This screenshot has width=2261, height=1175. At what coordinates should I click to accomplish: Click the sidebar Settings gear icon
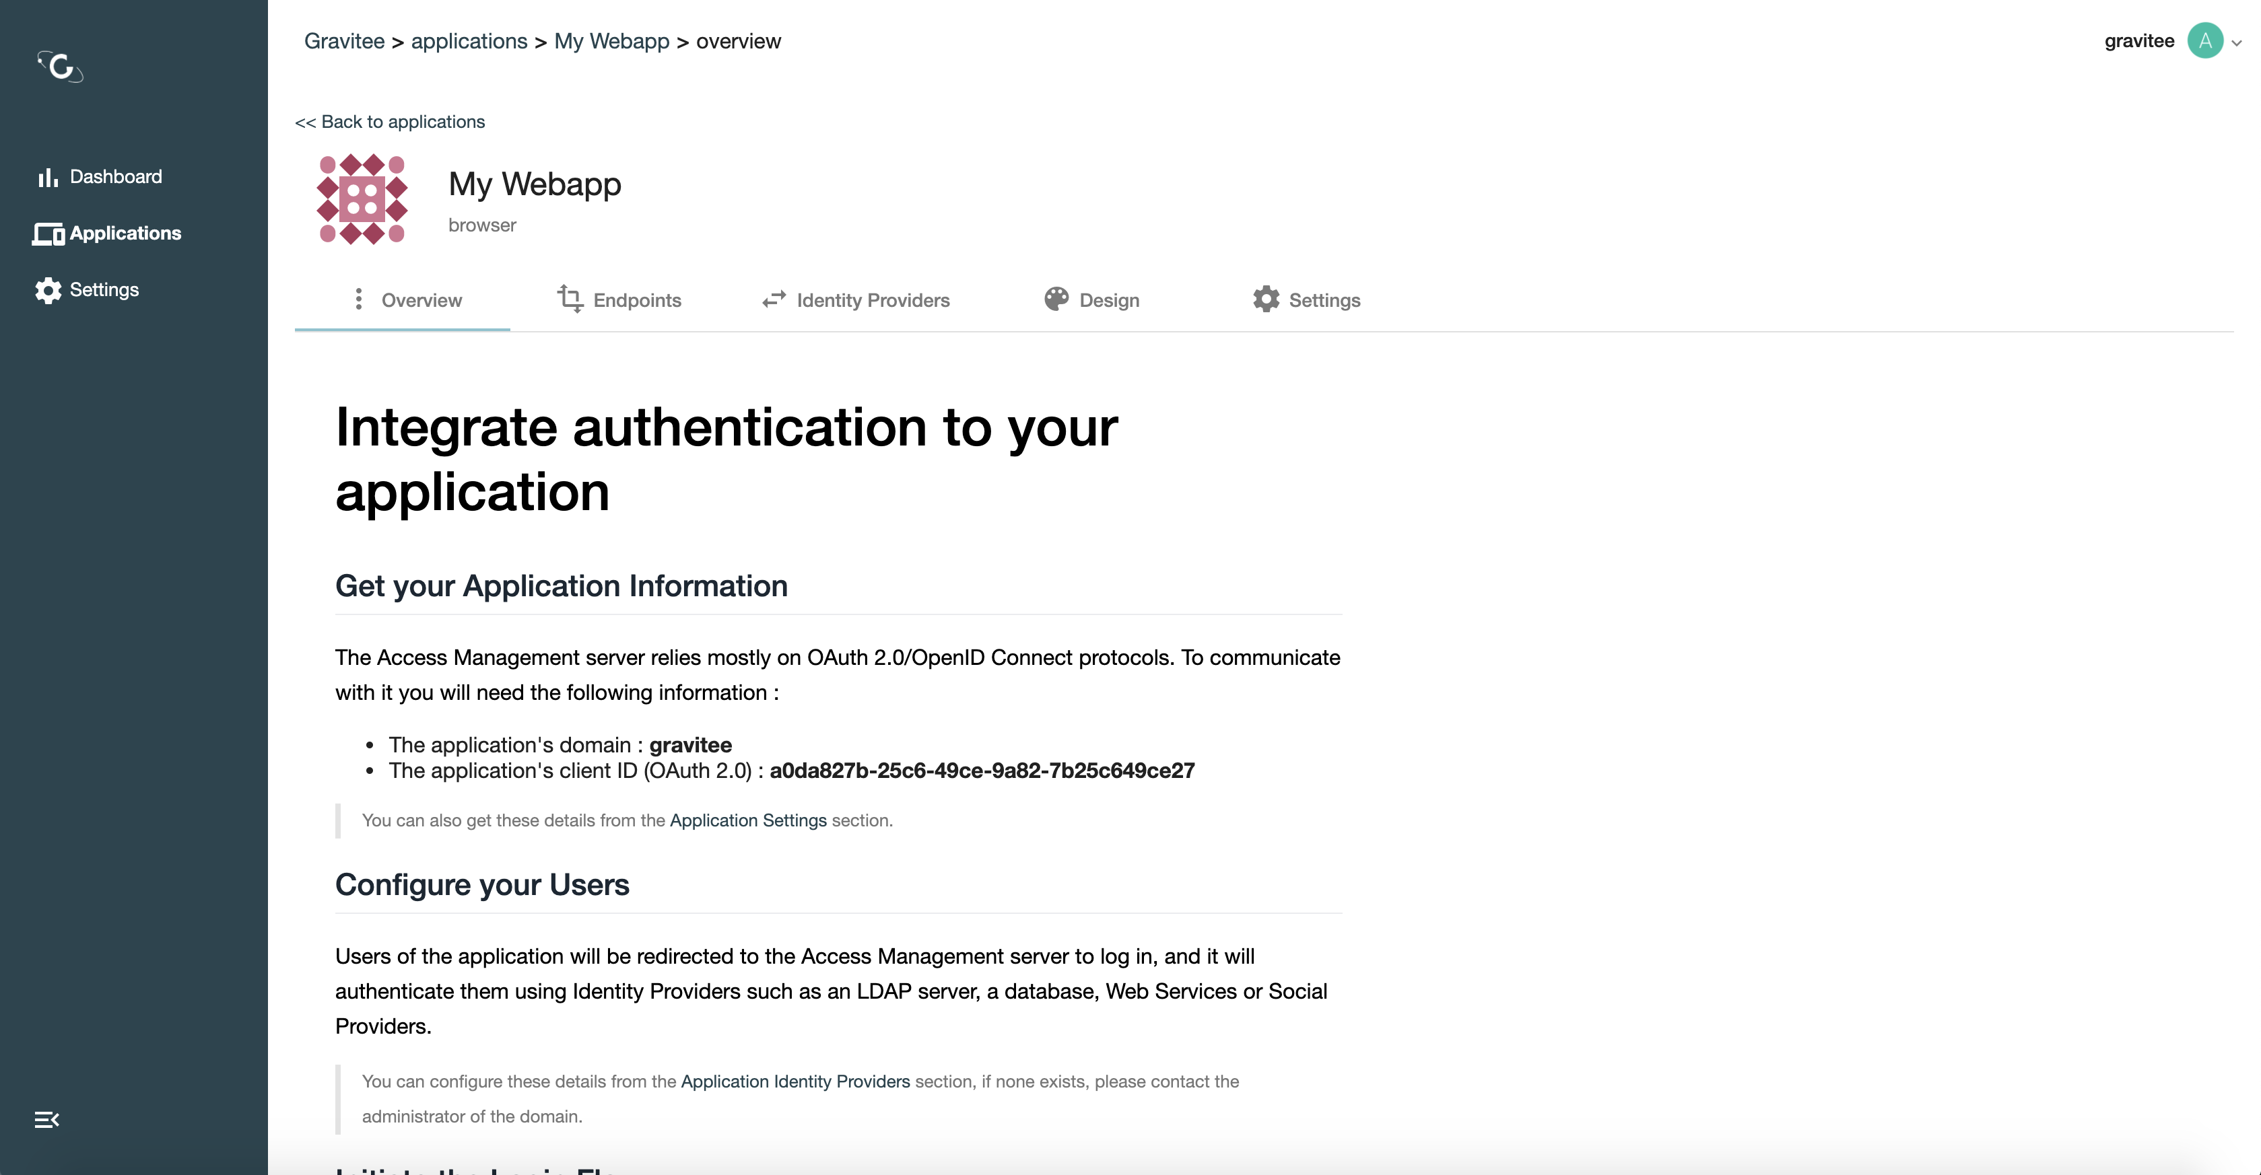click(x=48, y=291)
